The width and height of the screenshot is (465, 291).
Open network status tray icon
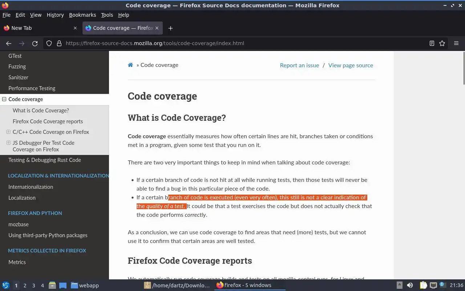(433, 285)
